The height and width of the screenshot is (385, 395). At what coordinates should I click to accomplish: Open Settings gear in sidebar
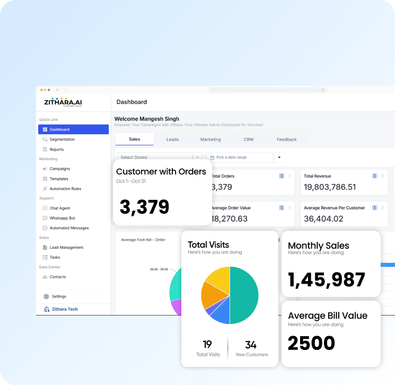coord(46,296)
